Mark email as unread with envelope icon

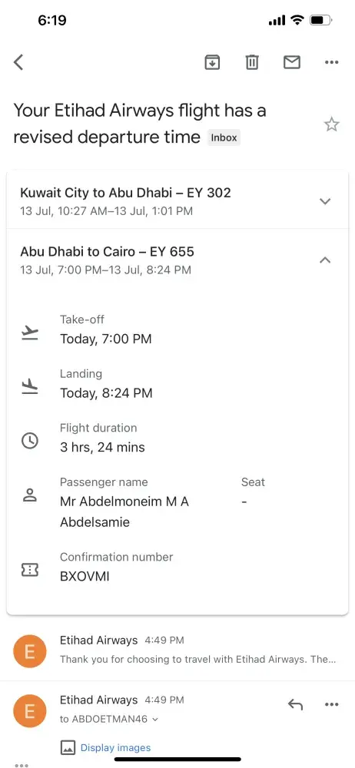point(292,62)
